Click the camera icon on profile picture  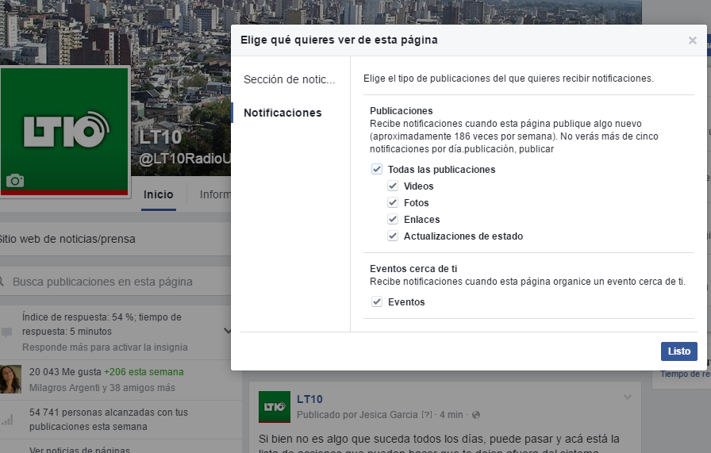click(14, 181)
